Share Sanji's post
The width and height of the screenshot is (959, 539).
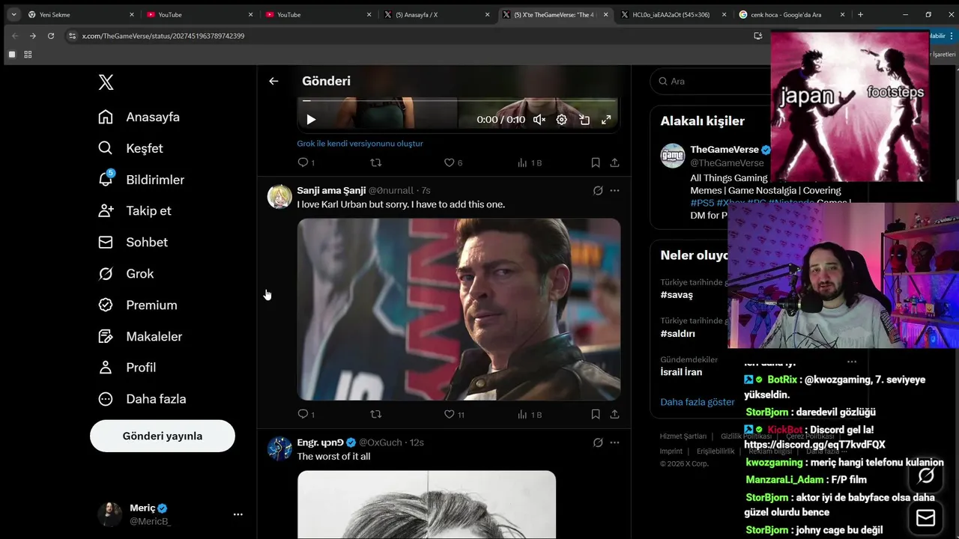coord(614,414)
